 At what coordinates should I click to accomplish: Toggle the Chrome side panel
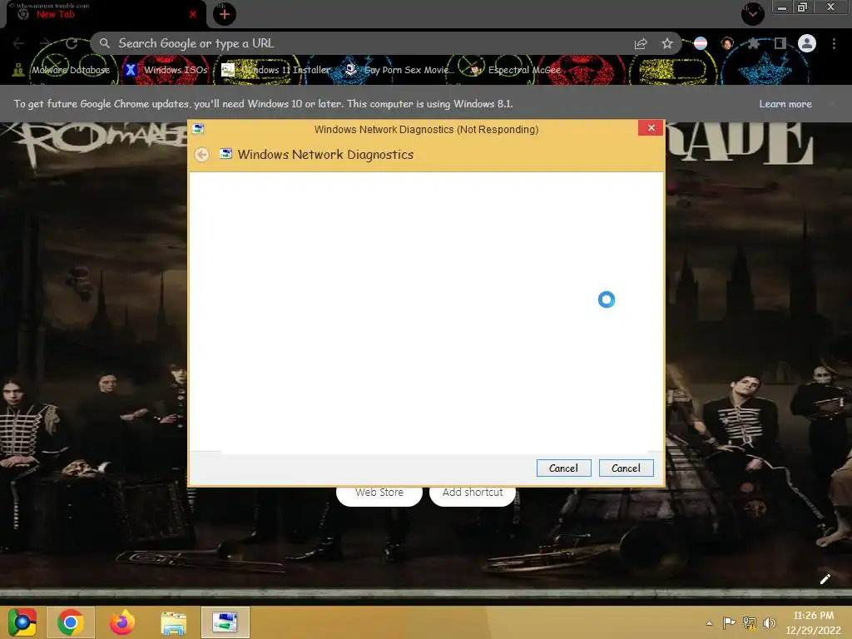[780, 43]
